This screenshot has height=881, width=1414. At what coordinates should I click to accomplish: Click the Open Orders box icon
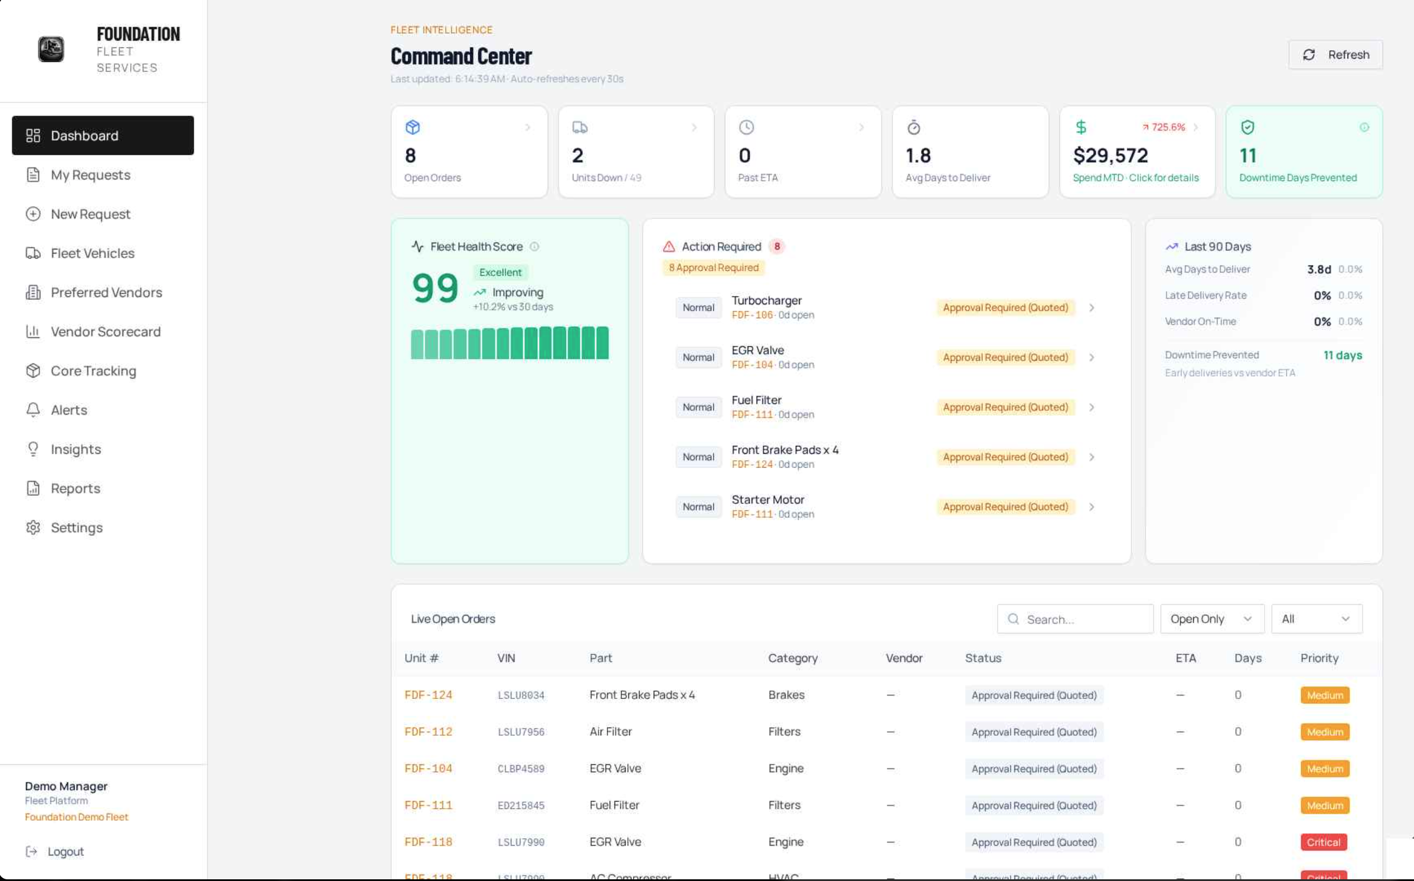click(413, 127)
